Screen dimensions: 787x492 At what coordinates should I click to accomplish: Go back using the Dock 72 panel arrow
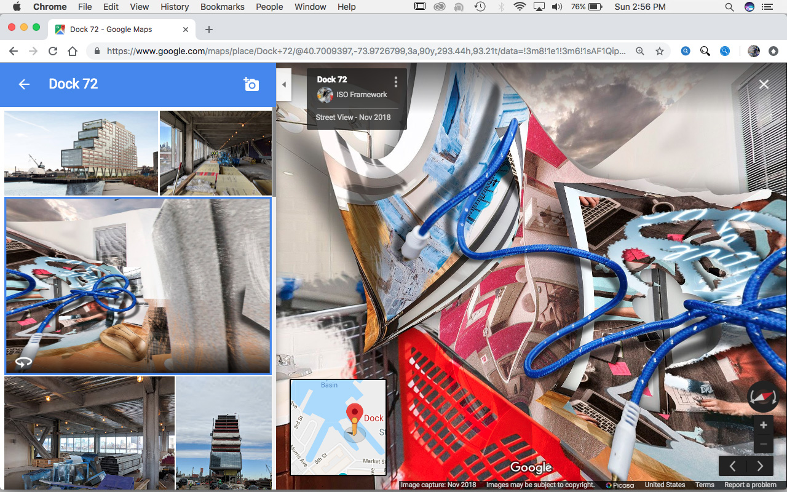[x=24, y=84]
